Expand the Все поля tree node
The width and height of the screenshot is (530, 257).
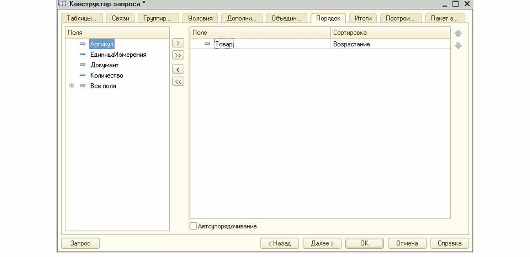72,86
